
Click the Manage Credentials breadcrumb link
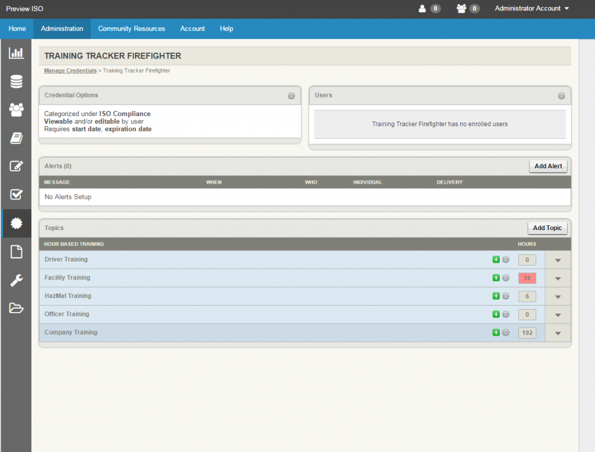(70, 71)
